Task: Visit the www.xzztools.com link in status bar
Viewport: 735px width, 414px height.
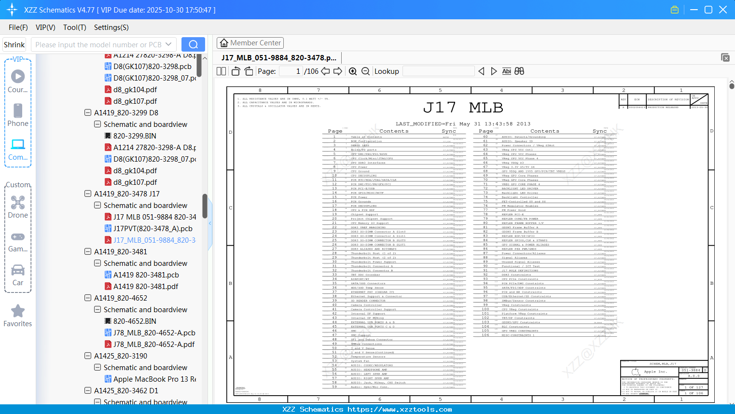Action: [400, 409]
